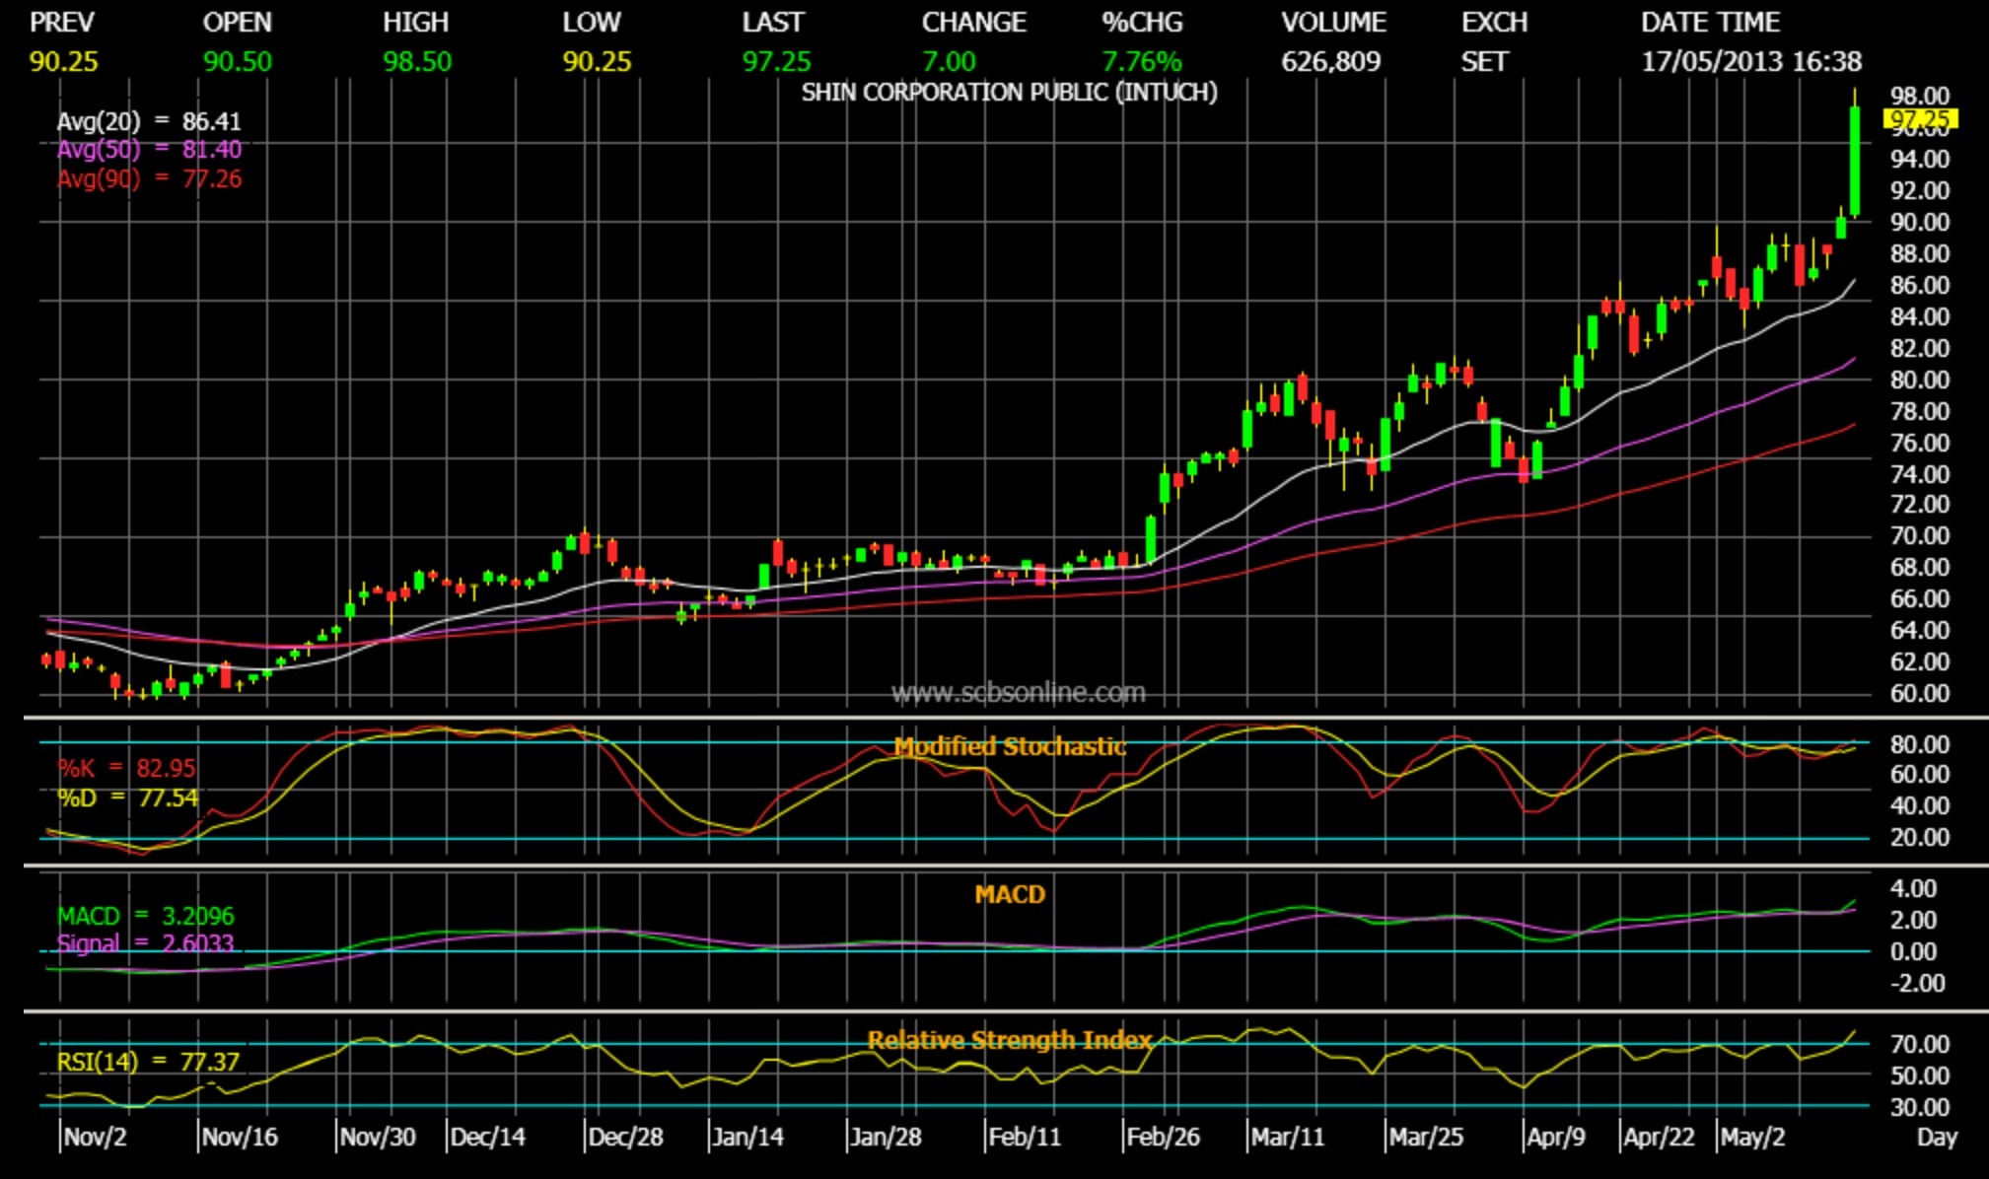The image size is (1989, 1179).
Task: Click the Apr/22 date axis label
Action: coord(1660,1137)
